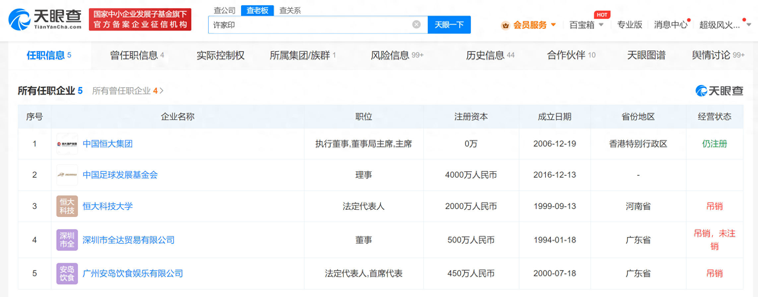Open the 风险信息 tab
This screenshot has width=758, height=297.
pos(397,55)
